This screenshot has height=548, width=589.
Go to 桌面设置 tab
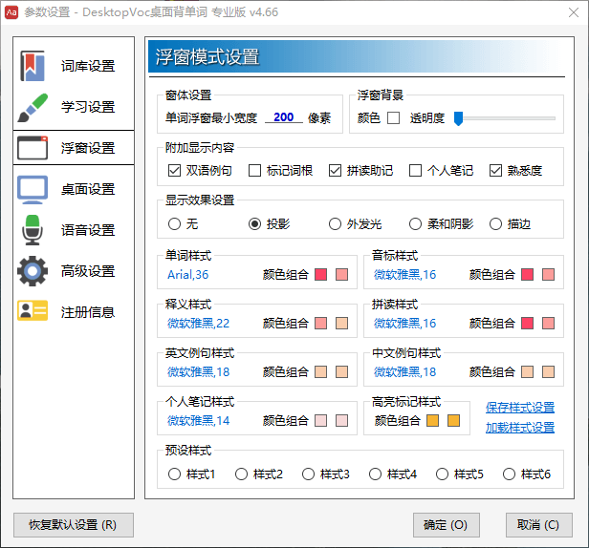(x=74, y=189)
